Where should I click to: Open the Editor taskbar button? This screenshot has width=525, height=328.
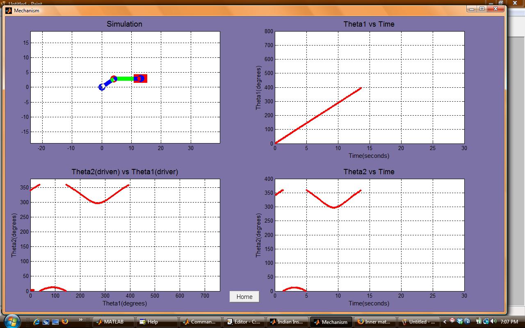tap(244, 322)
